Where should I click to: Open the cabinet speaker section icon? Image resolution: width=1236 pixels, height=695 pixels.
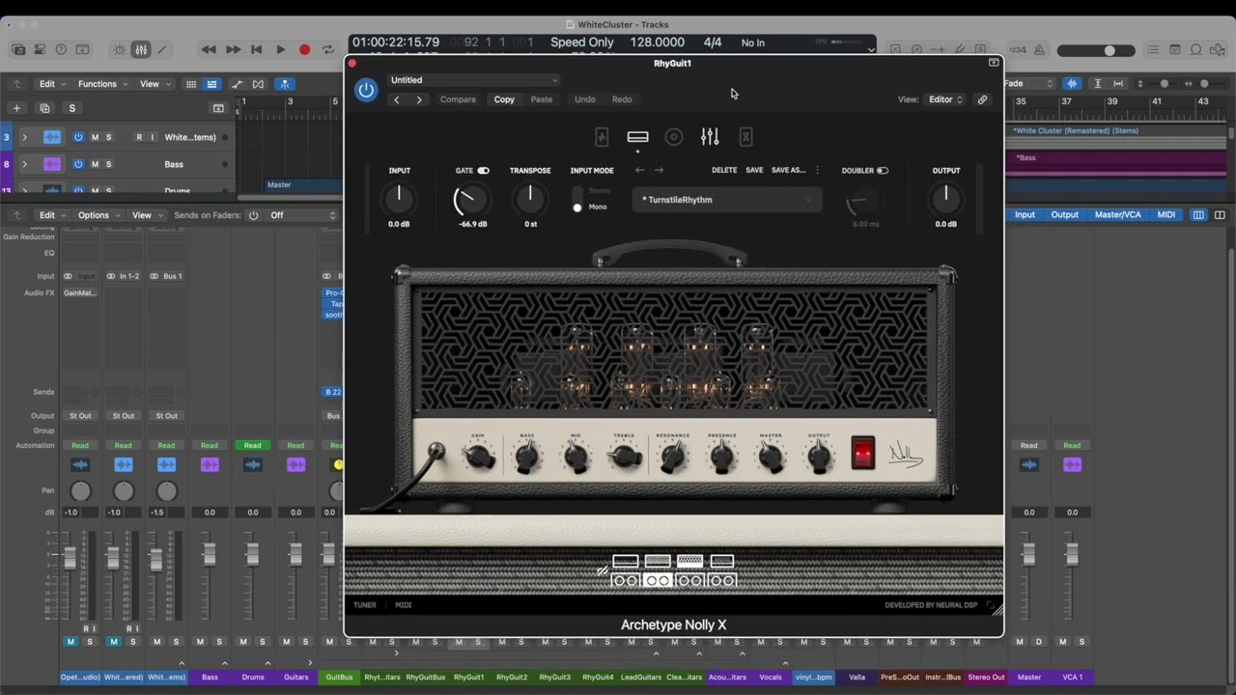pos(674,137)
